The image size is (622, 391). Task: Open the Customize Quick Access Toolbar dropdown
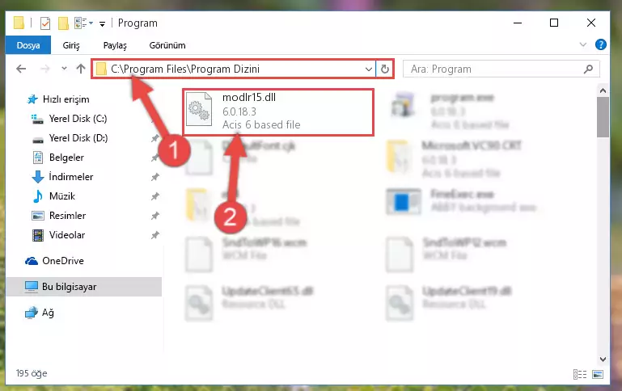(x=102, y=24)
